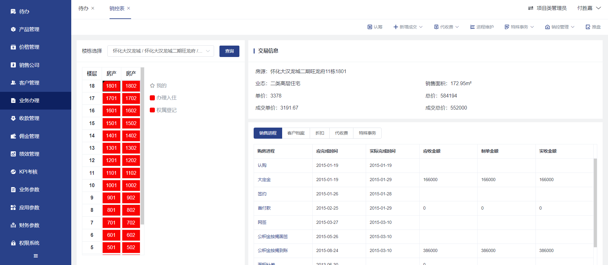Click the 业务办理 document icon
This screenshot has width=608, height=265.
13,100
